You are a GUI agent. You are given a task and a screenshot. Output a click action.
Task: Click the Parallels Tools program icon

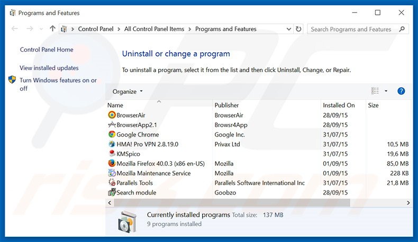coord(112,182)
